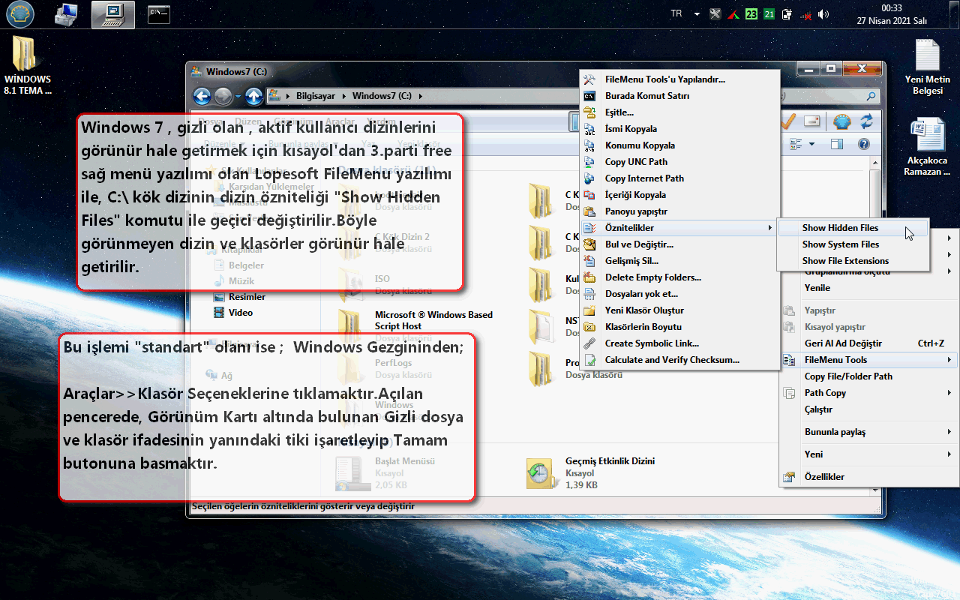Choose FileMenu Tools'u Yapılandır
960x600 pixels.
[679, 79]
